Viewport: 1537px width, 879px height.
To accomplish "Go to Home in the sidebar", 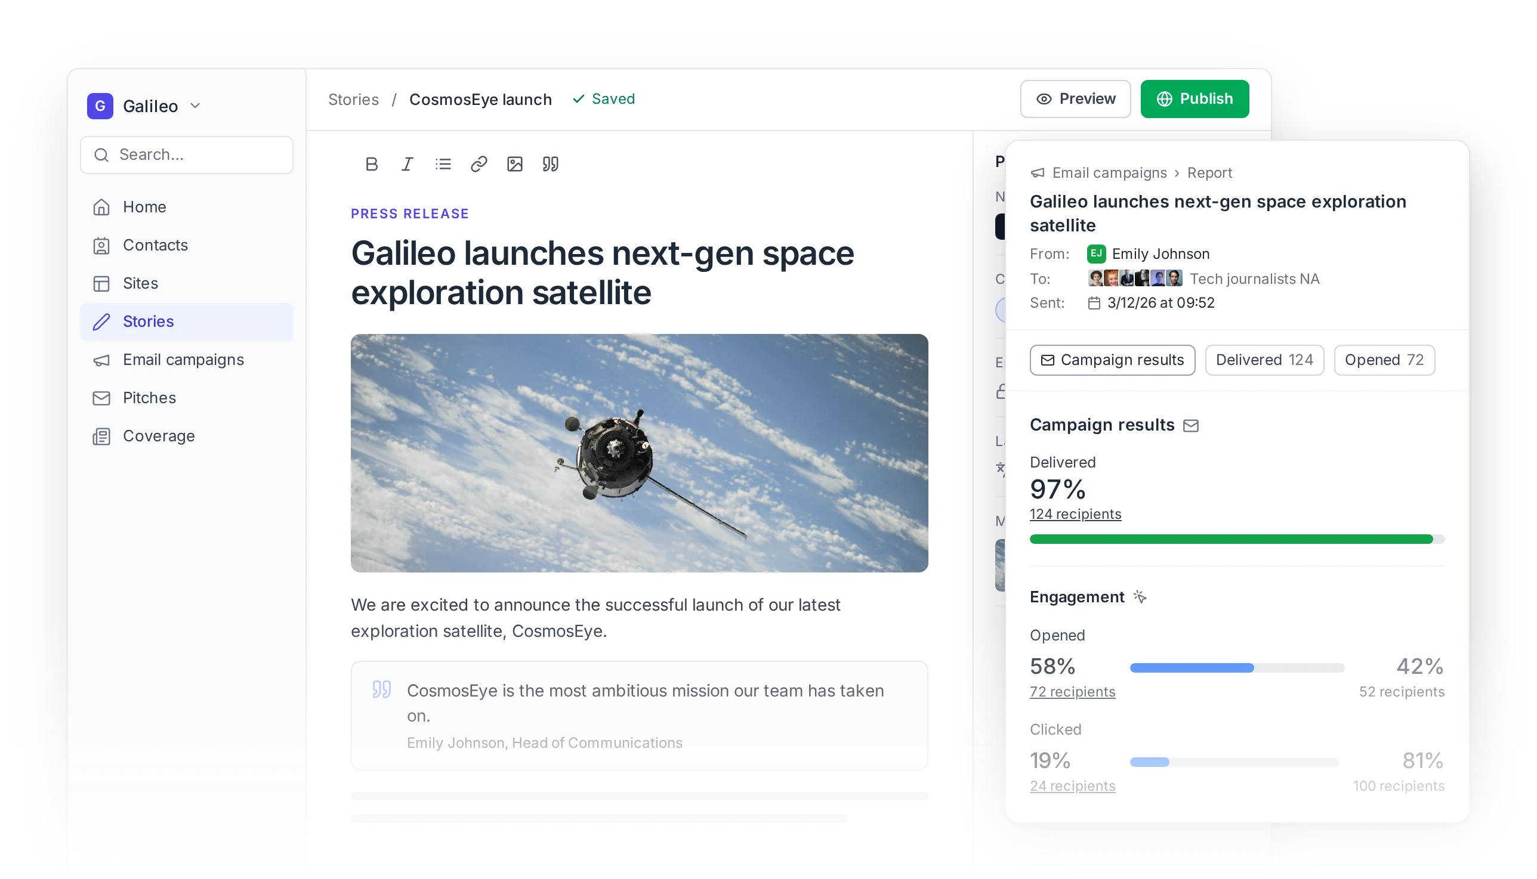I will click(x=187, y=207).
